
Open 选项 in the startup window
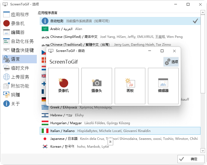(x=171, y=62)
